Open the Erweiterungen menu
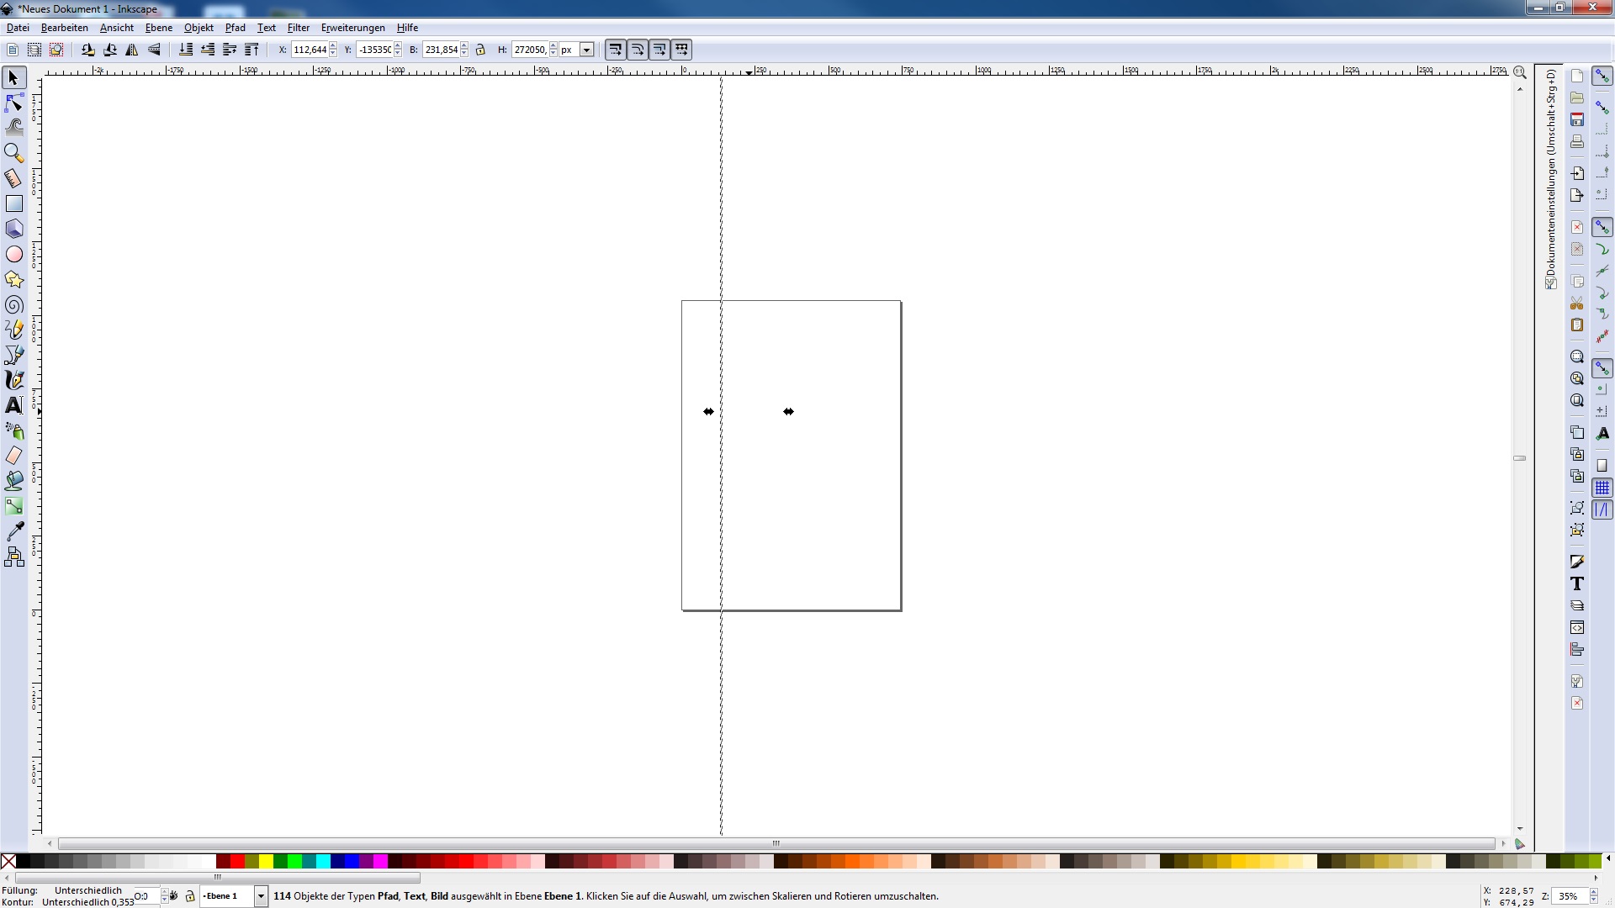This screenshot has height=908, width=1615. pos(352,28)
